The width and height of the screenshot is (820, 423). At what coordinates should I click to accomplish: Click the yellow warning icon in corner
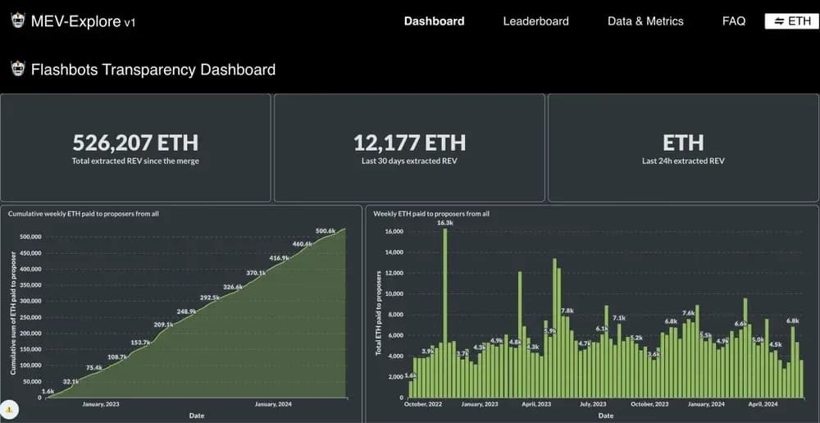tap(9, 410)
